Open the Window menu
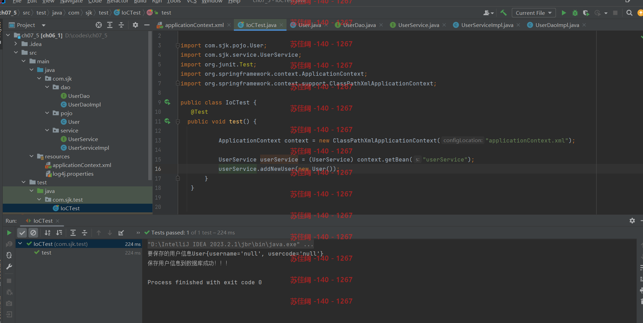 pos(212,1)
